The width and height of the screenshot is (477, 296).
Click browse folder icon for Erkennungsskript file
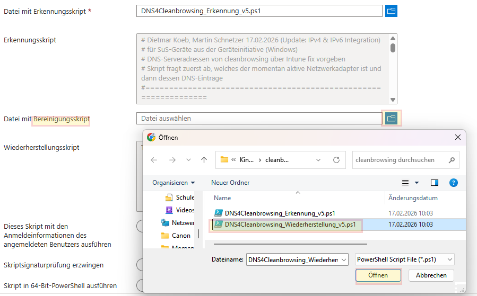click(391, 11)
